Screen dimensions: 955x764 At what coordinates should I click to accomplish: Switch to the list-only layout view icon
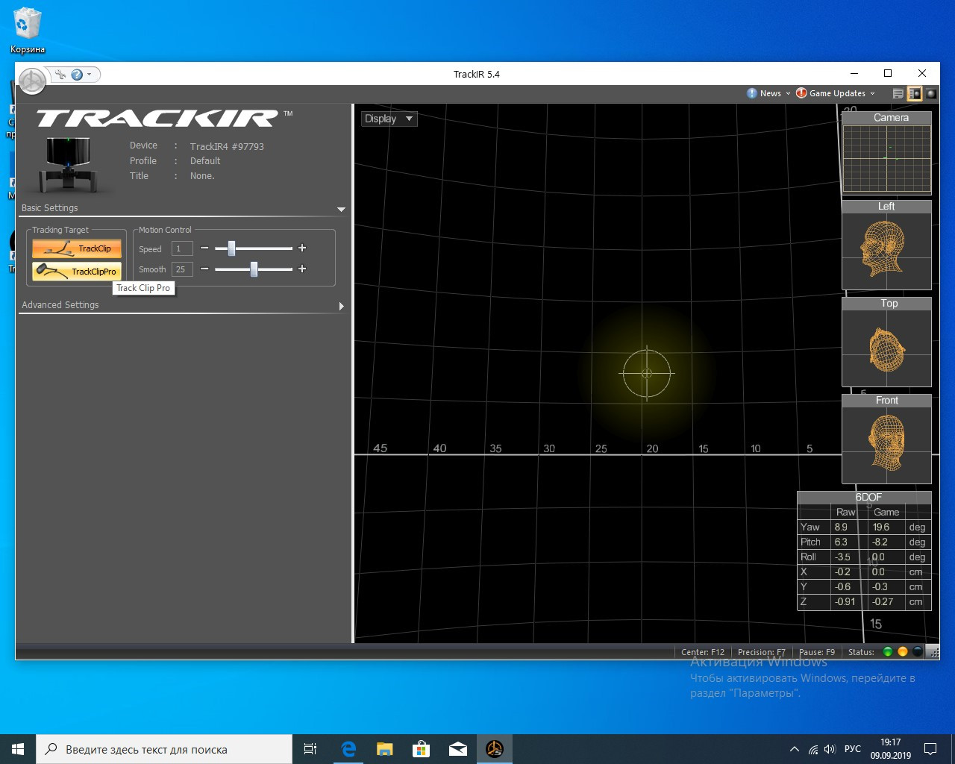(898, 94)
